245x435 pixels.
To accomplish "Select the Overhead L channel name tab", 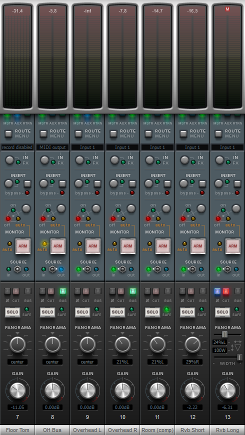I will (x=87, y=430).
